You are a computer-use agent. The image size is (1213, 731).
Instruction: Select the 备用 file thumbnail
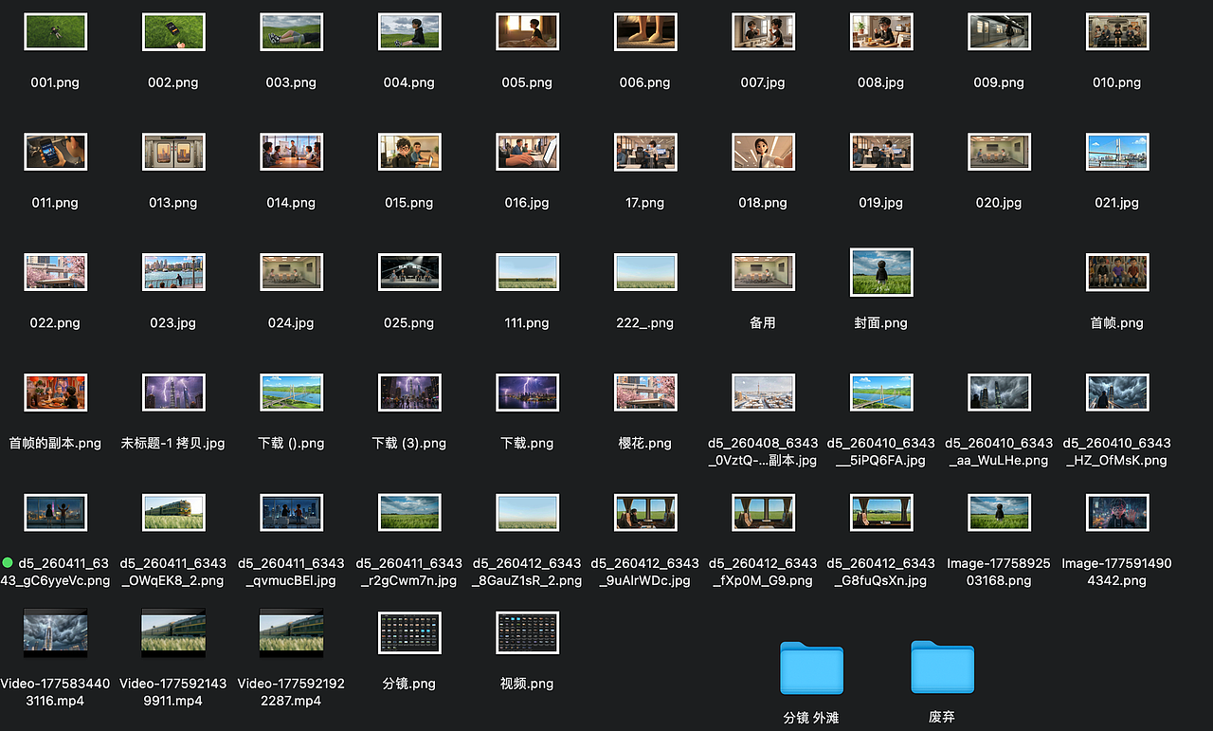(x=763, y=272)
